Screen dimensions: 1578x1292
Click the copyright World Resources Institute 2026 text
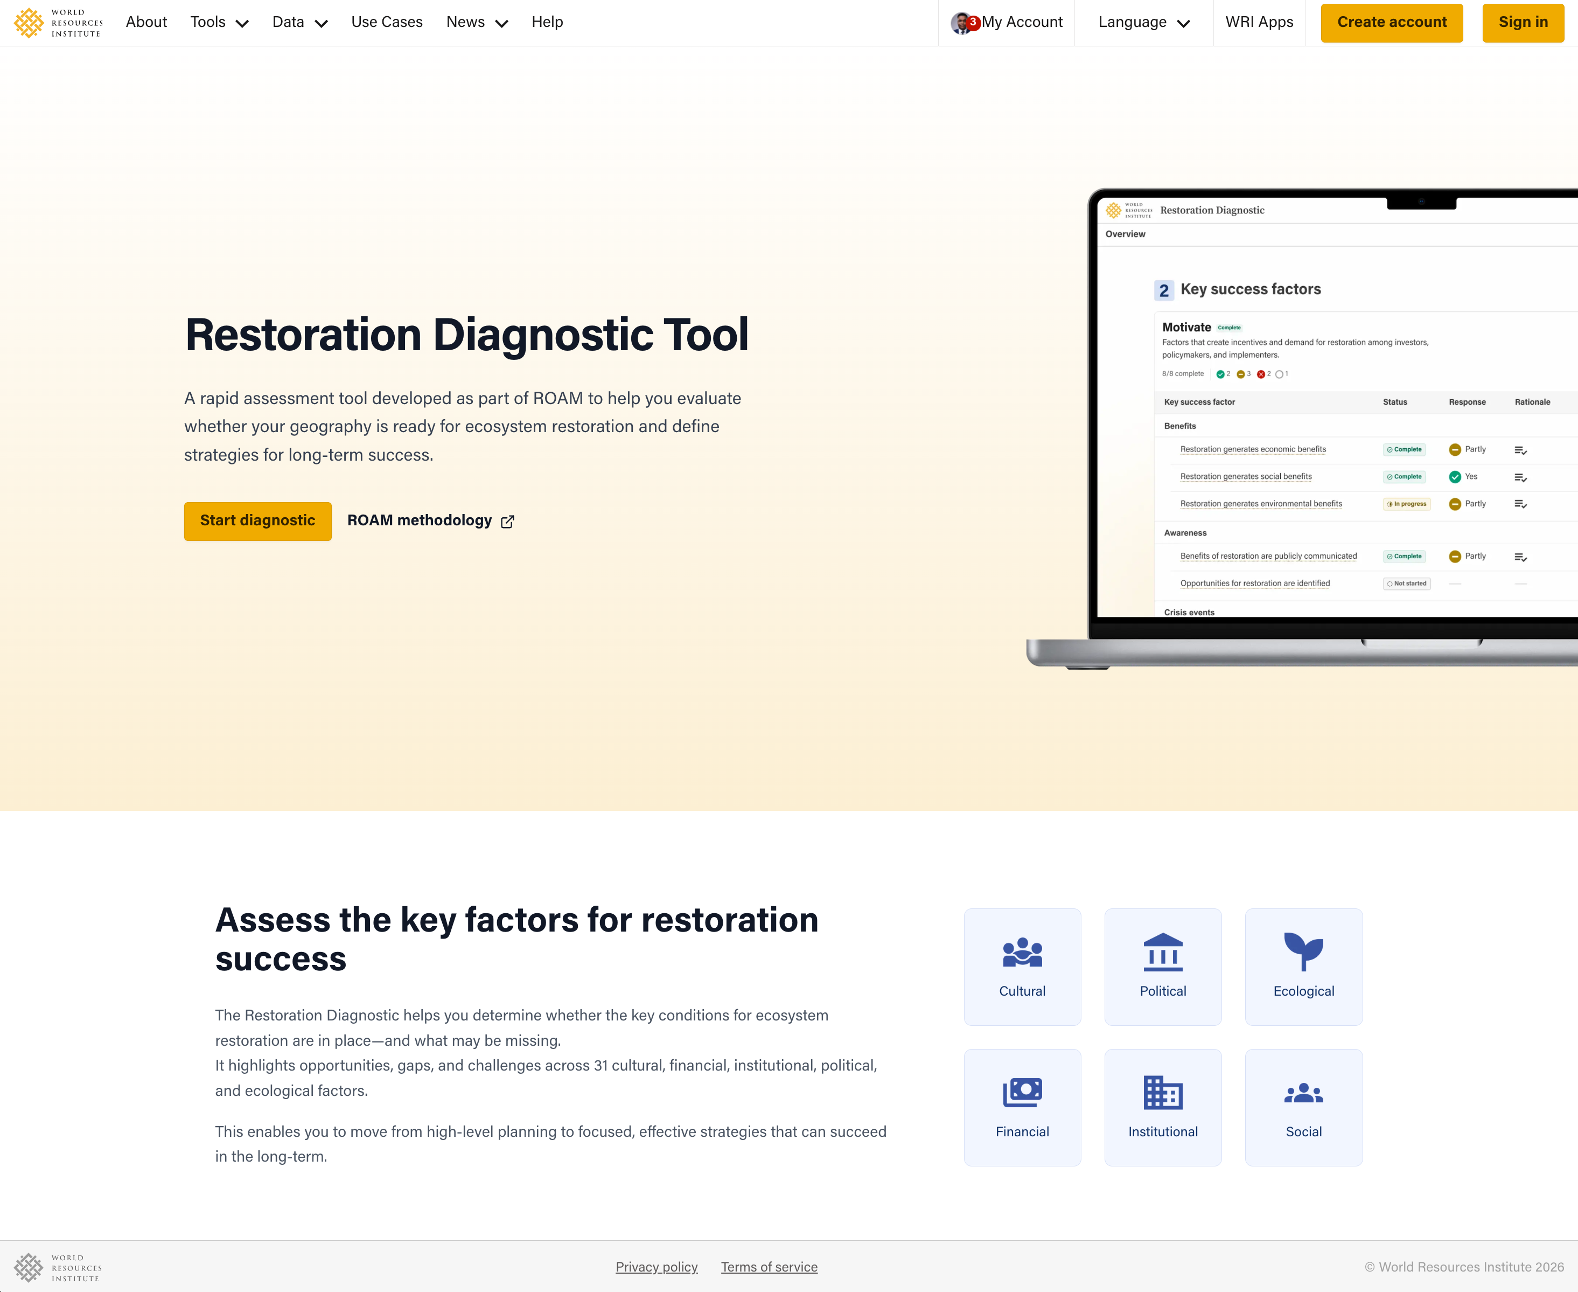1464,1267
